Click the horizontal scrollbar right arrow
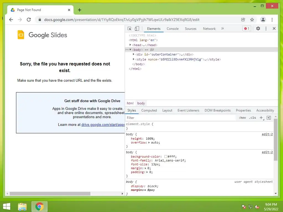This screenshot has width=283, height=212. (122, 194)
